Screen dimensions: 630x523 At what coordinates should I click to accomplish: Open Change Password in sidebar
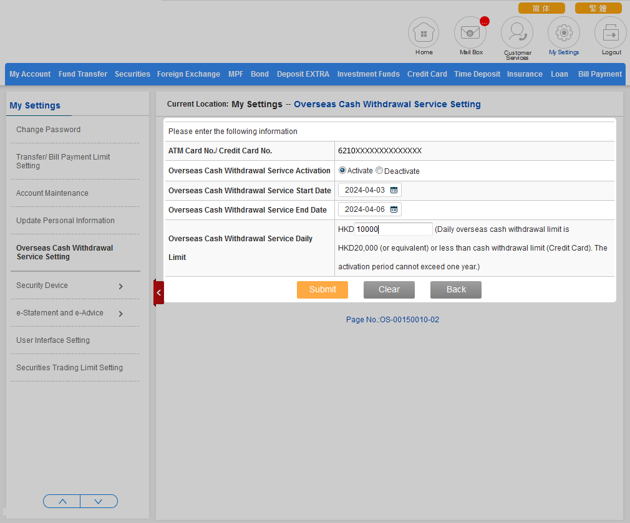click(49, 130)
